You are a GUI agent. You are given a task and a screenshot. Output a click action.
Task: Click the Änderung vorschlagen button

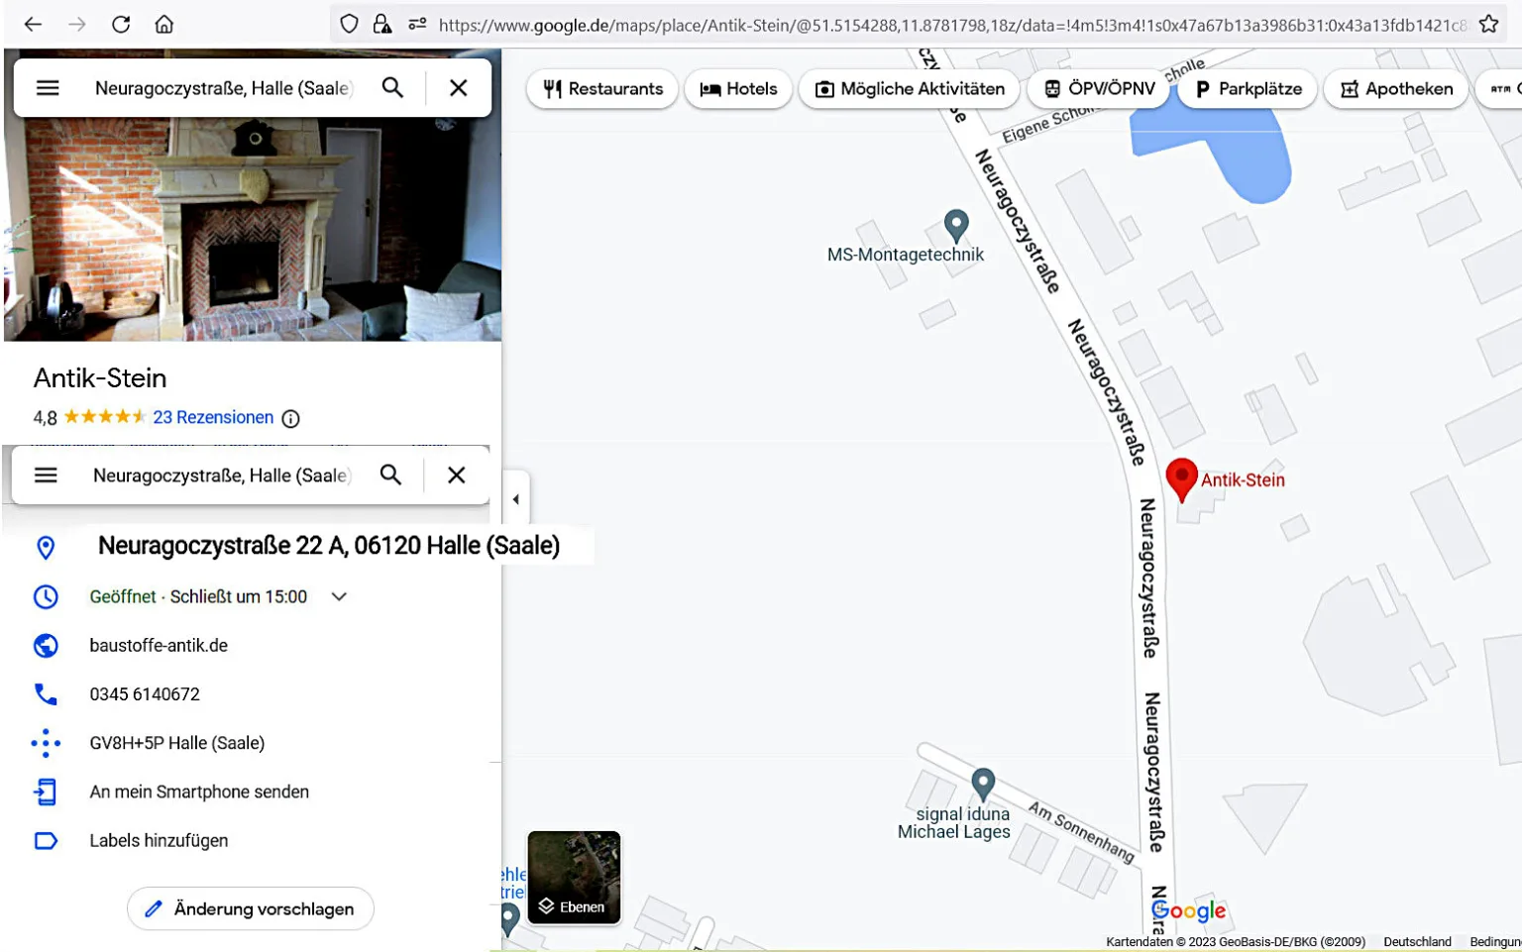(x=251, y=908)
